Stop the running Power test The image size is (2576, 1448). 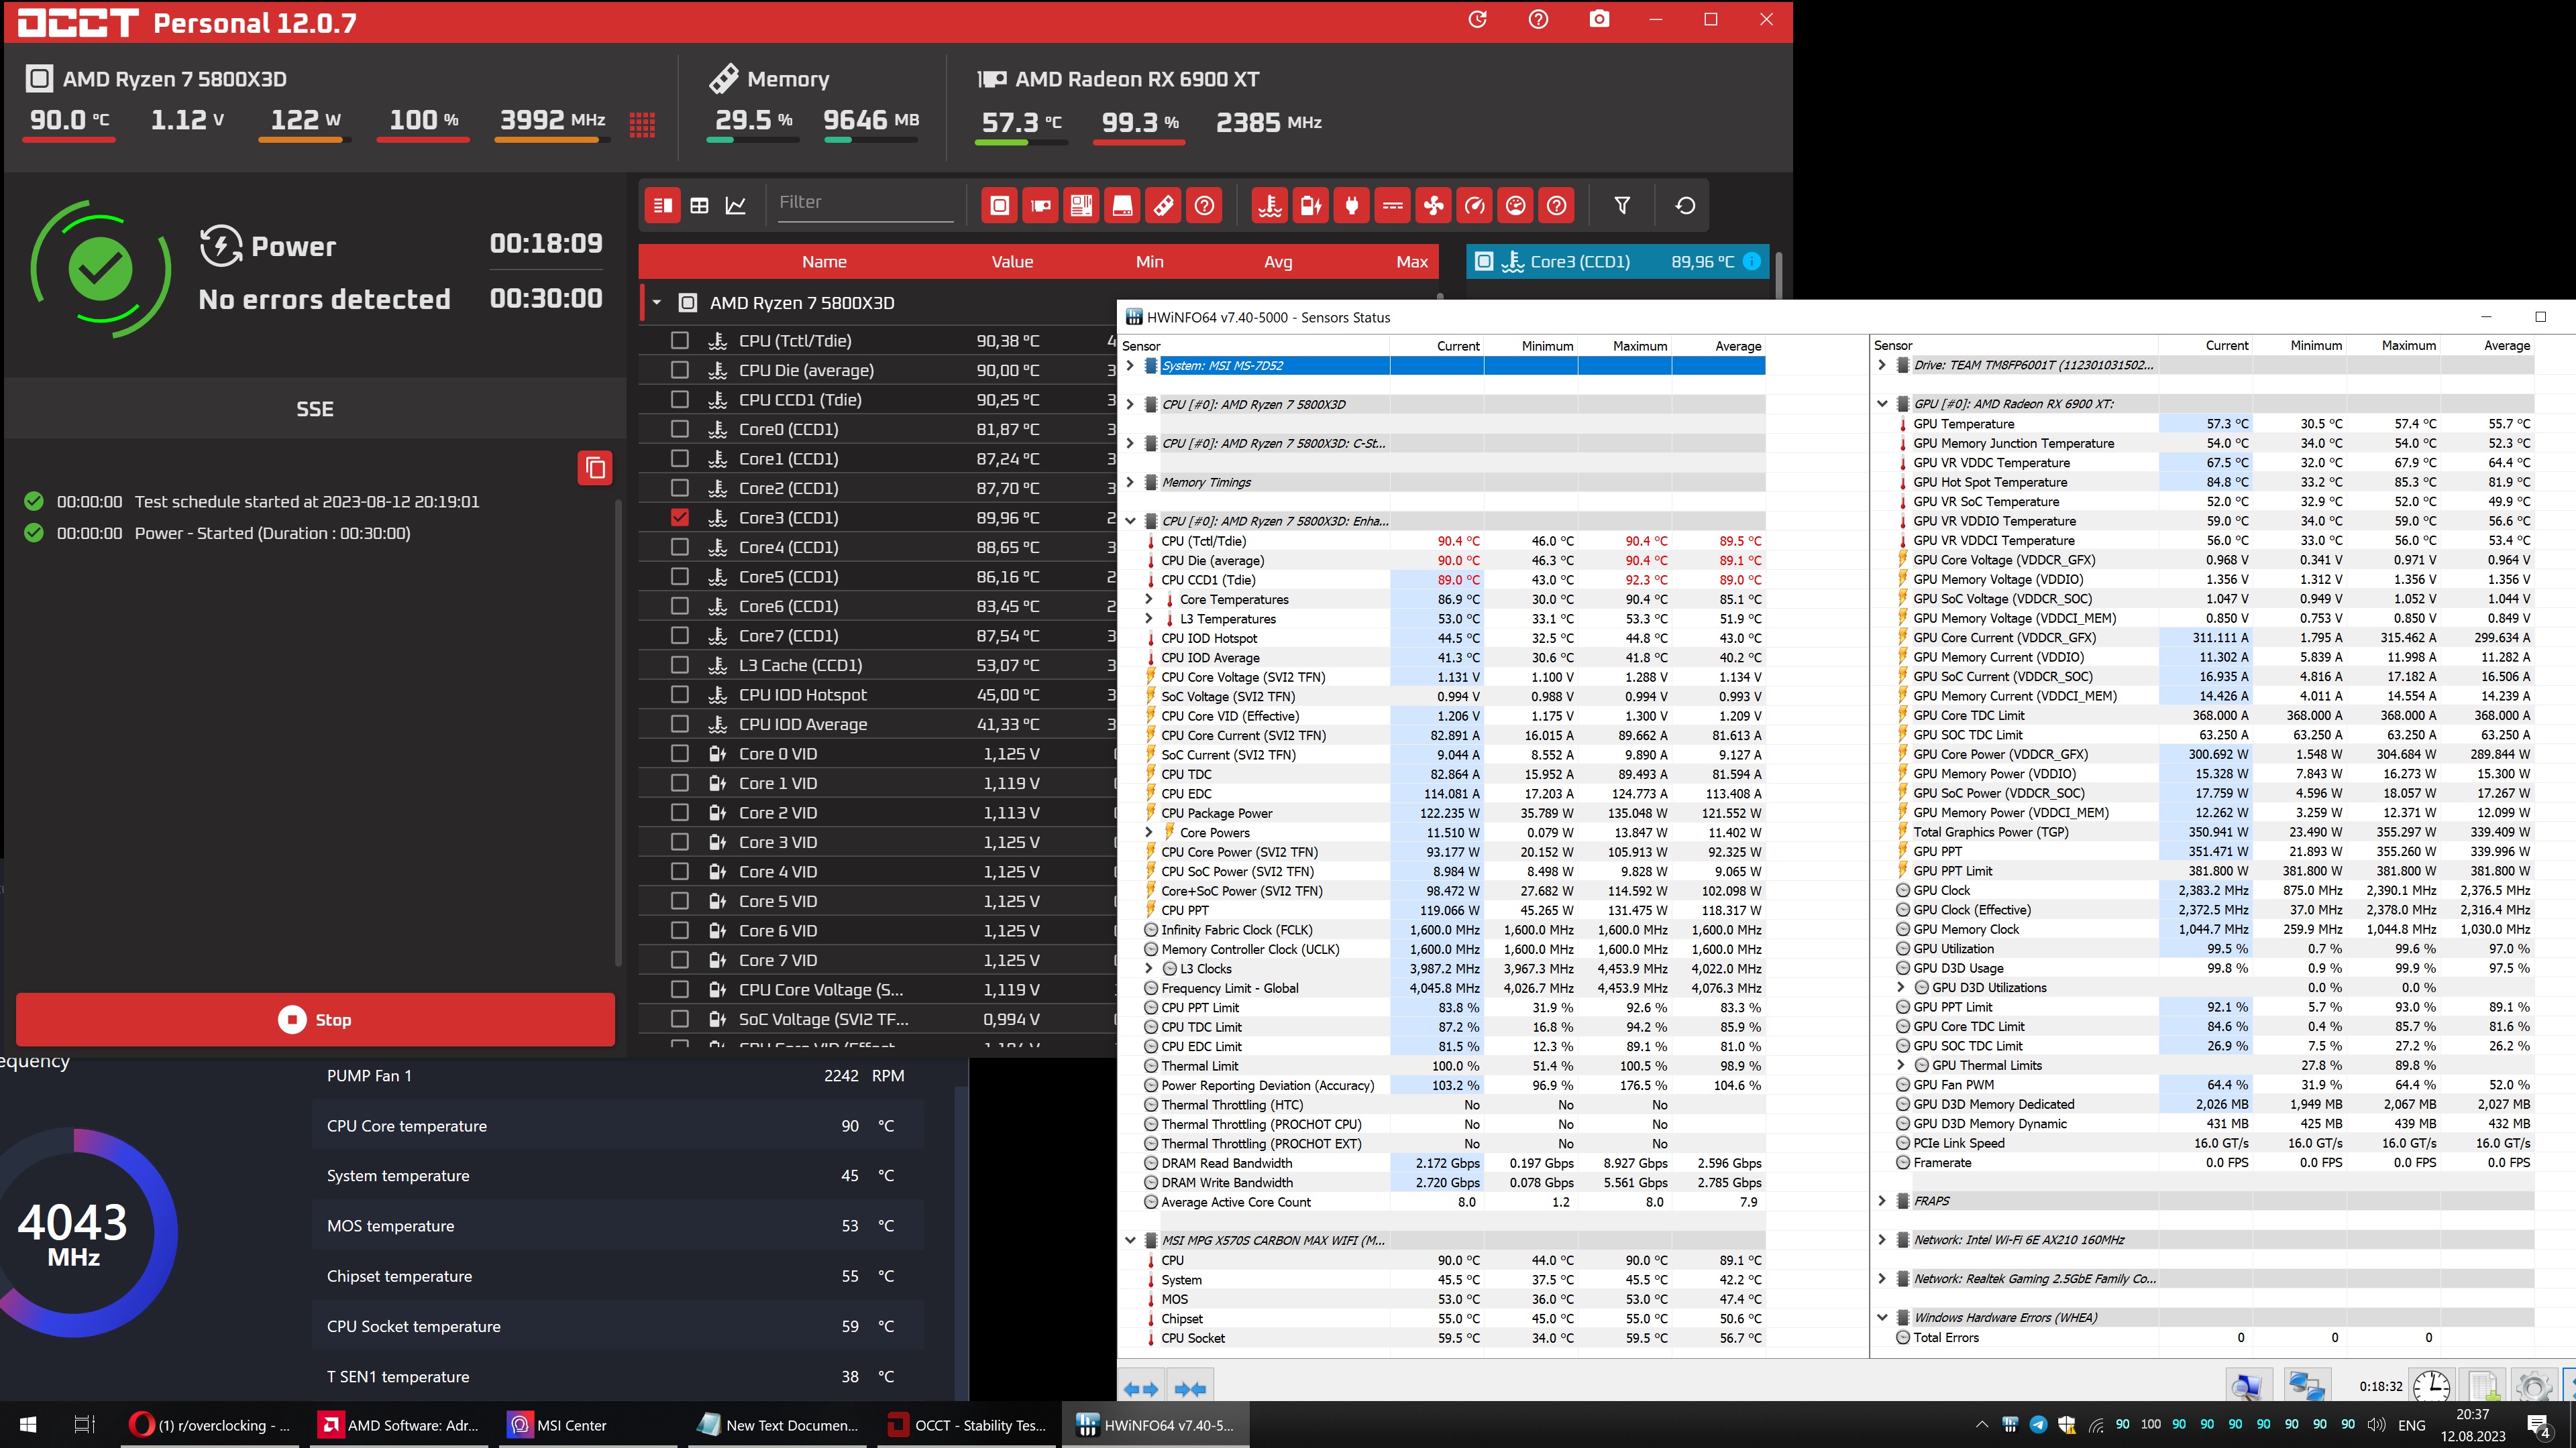click(315, 1019)
